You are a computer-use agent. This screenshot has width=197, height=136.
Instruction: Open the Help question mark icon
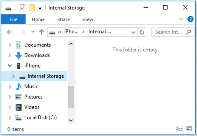click(x=190, y=19)
